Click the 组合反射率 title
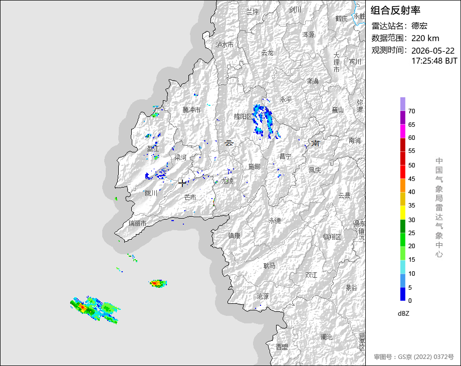The height and width of the screenshot is (366, 461). tap(395, 11)
